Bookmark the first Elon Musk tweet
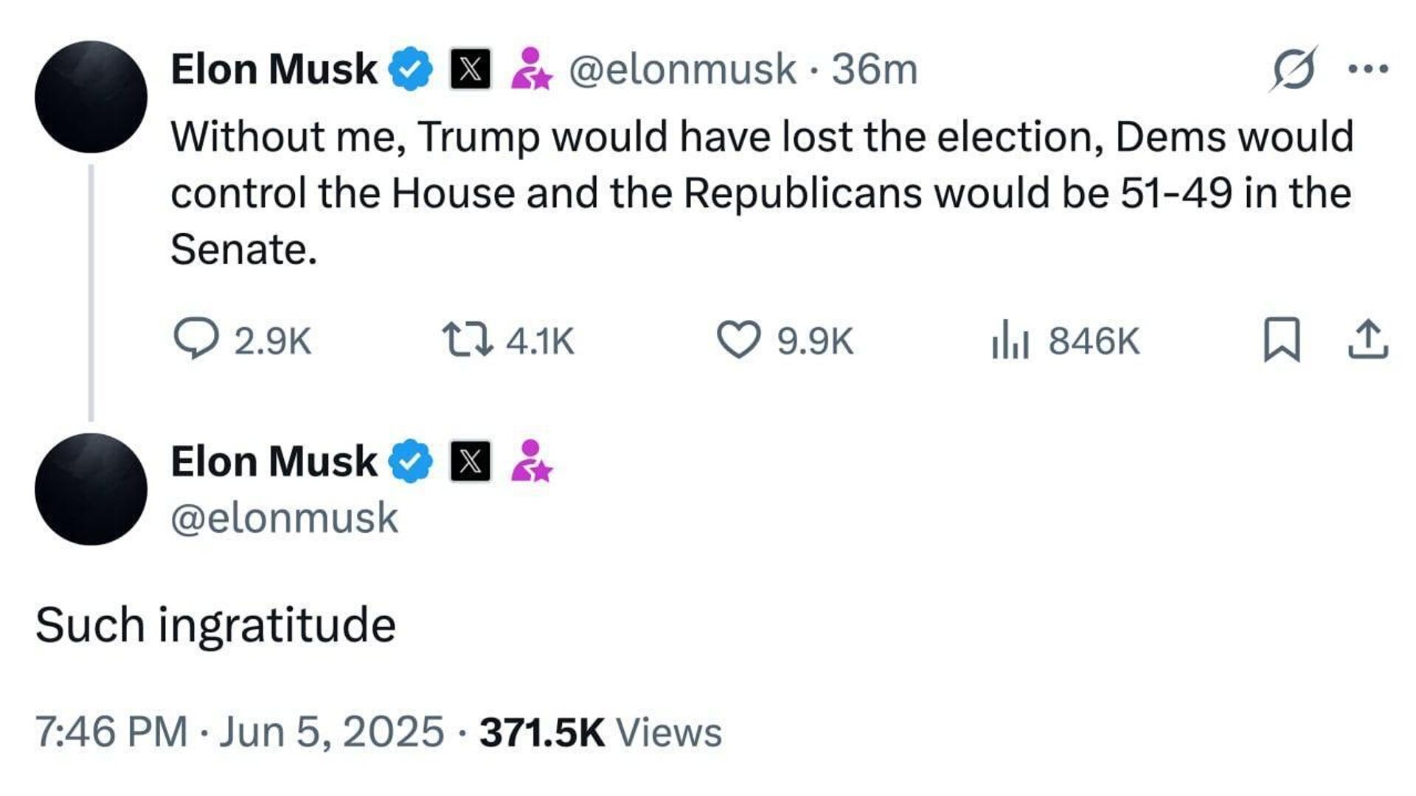The height and width of the screenshot is (796, 1416). 1282,340
